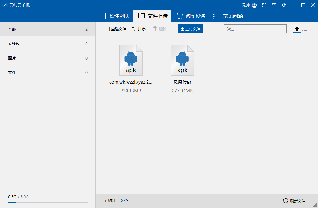The height and width of the screenshot is (208, 318).
Task: Click the com.wk.wzzl.xyaz.2... file name
Action: (x=131, y=82)
